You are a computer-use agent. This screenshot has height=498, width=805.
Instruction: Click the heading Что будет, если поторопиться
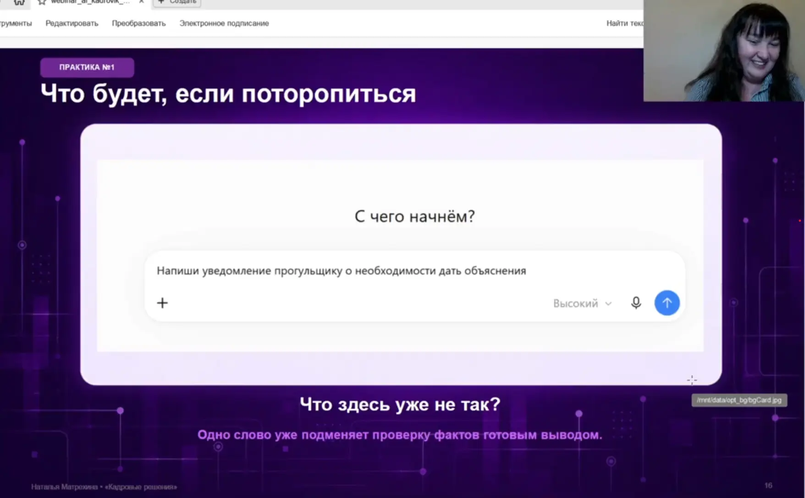coord(228,94)
